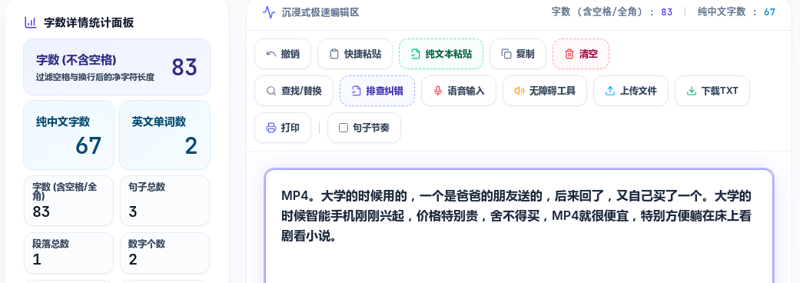Click the 纯文本粘贴 button text
The height and width of the screenshot is (283, 800).
(449, 54)
